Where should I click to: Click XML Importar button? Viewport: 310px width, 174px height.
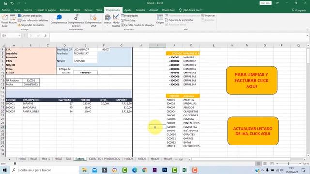coord(208,16)
